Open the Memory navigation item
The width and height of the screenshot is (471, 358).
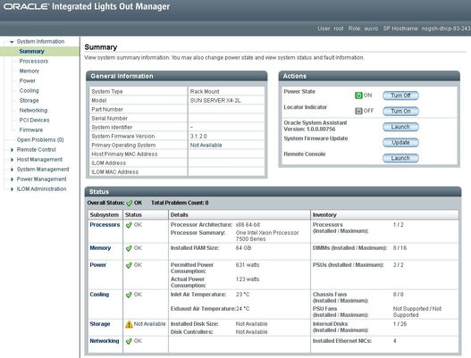pyautogui.click(x=29, y=71)
